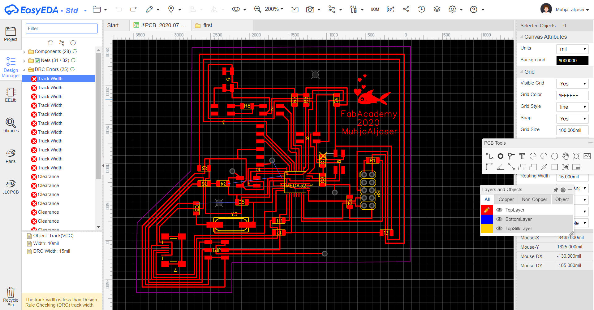Click the BOM toolbar button
Image resolution: width=594 pixels, height=310 pixels.
375,9
